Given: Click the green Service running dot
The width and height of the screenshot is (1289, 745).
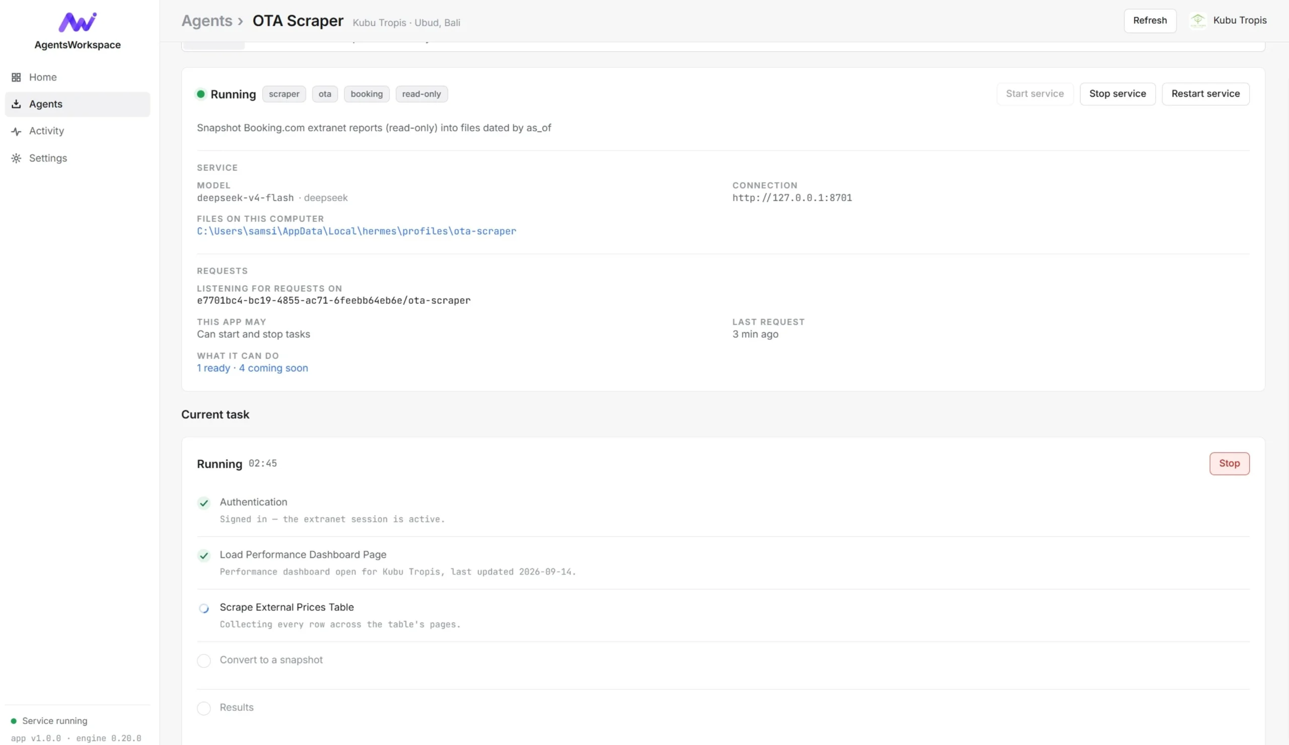Looking at the screenshot, I should [14, 721].
